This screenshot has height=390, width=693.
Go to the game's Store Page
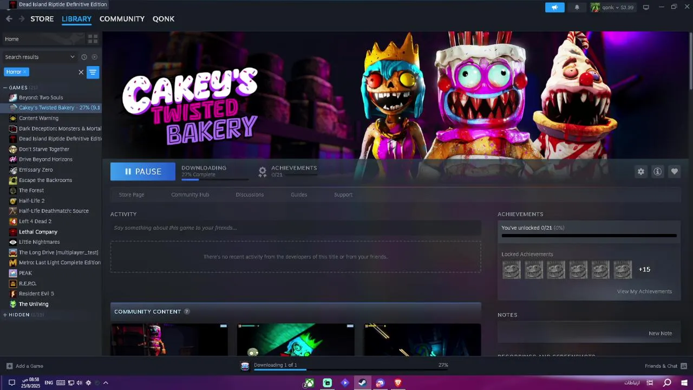coord(132,194)
